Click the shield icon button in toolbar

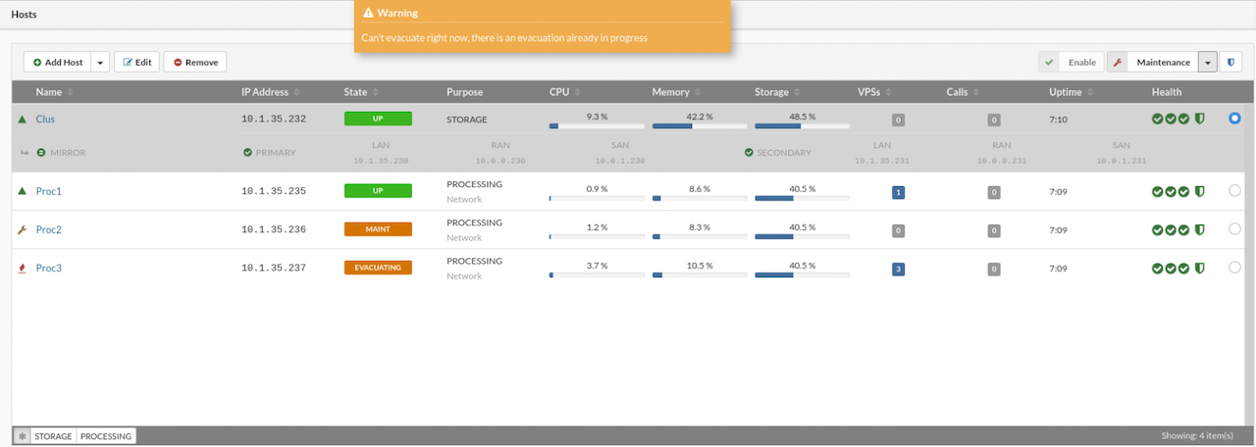click(x=1230, y=62)
